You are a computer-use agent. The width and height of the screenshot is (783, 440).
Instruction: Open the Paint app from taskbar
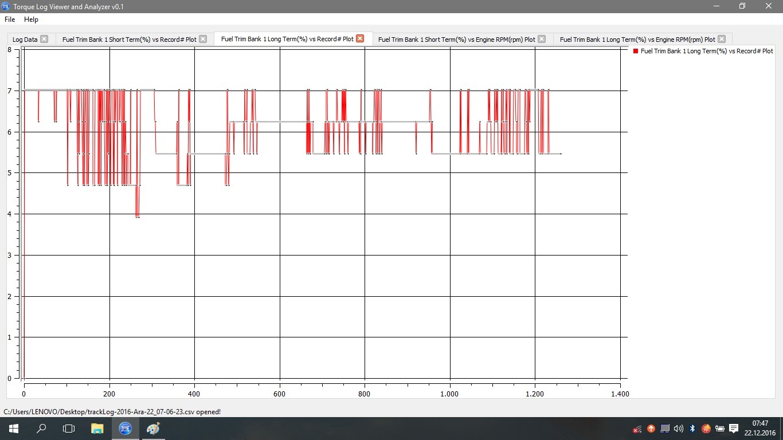point(153,429)
